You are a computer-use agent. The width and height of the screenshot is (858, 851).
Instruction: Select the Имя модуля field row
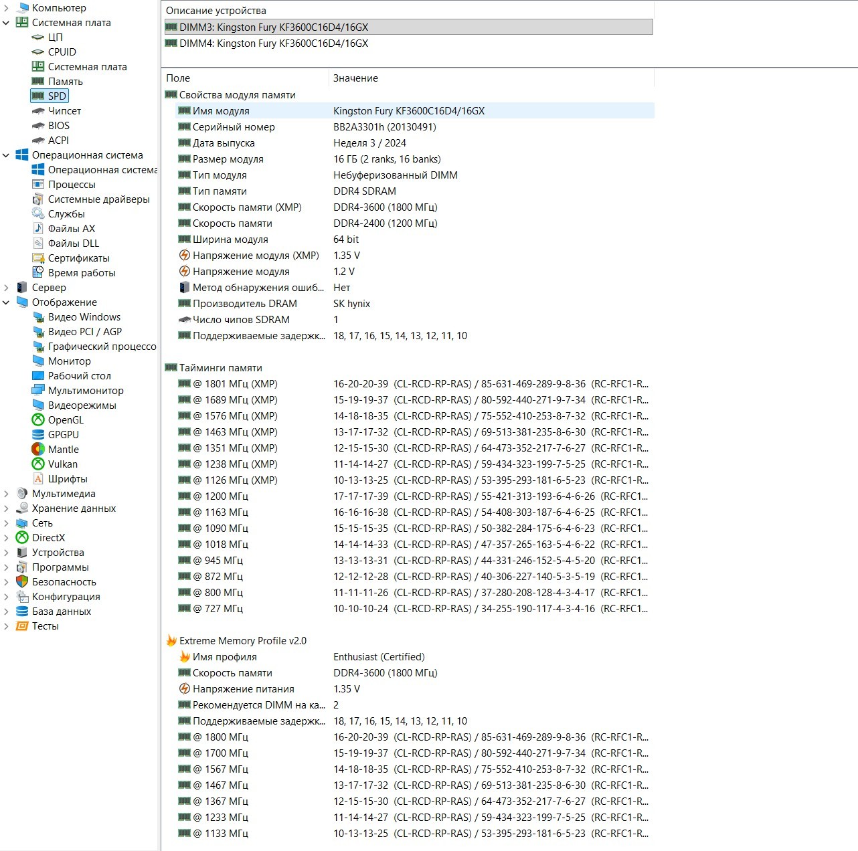tap(415, 110)
